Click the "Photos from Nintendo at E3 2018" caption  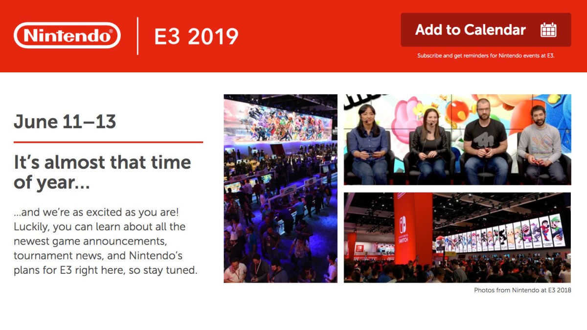[x=522, y=290]
